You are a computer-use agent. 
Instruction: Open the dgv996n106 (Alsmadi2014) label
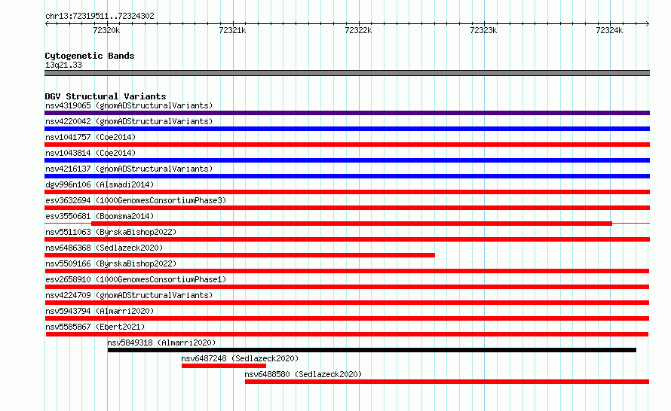100,184
